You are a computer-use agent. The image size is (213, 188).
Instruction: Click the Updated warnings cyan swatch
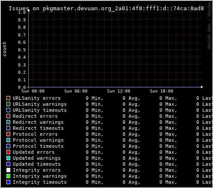pyautogui.click(x=9, y=158)
